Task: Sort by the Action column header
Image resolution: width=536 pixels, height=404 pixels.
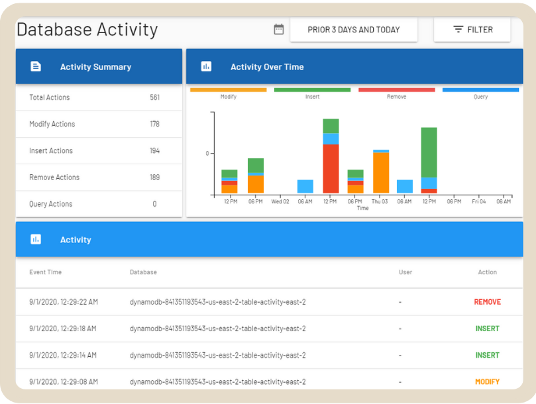Action: pos(487,272)
